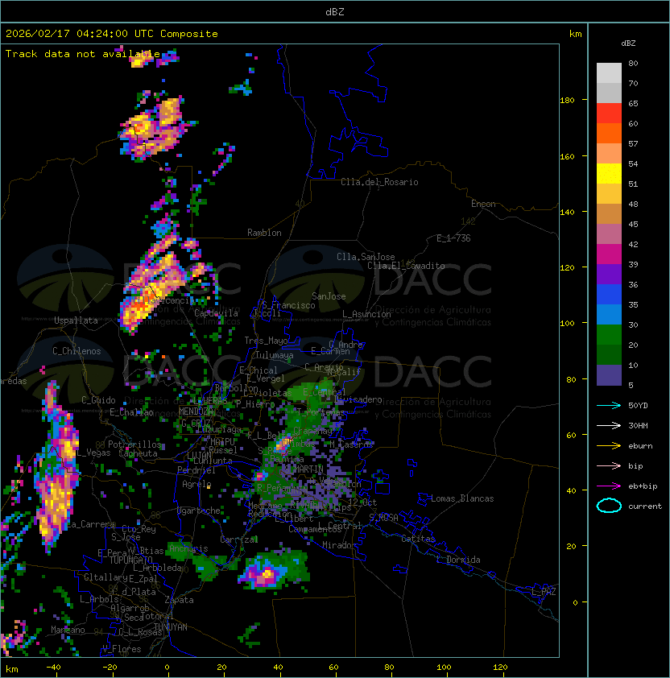Click the 'current' legend text
The width and height of the screenshot is (670, 678).
coord(645,506)
